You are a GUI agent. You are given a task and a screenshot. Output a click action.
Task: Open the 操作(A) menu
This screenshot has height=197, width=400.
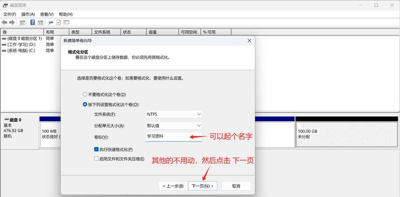pos(28,14)
